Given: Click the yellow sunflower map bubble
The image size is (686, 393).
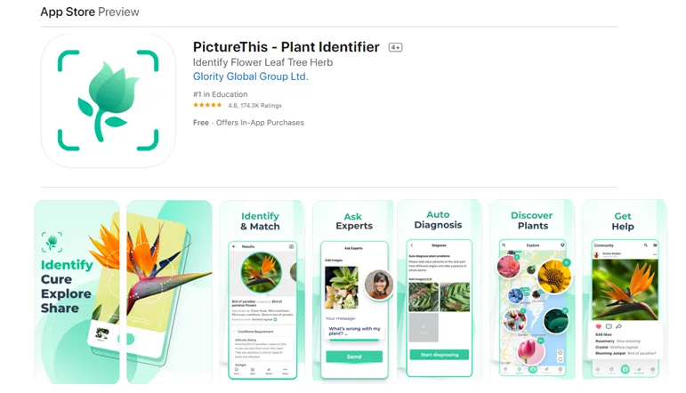Looking at the screenshot, I should click(x=554, y=276).
